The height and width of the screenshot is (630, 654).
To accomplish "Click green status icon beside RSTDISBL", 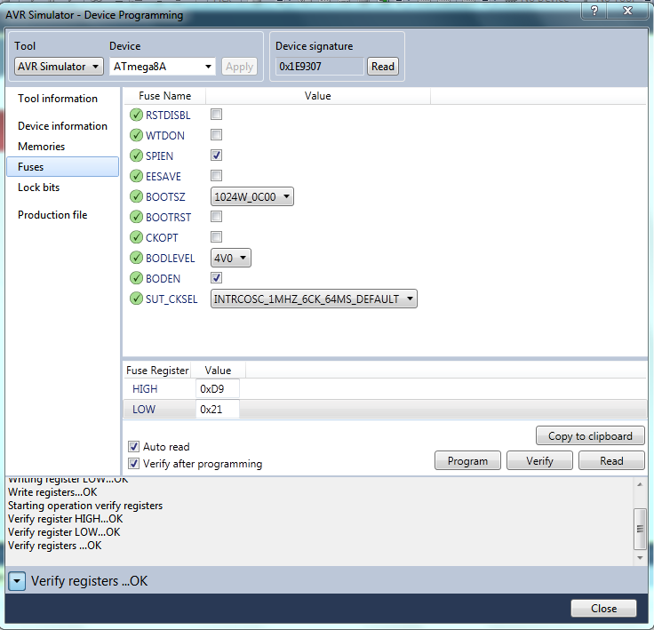I will [136, 115].
